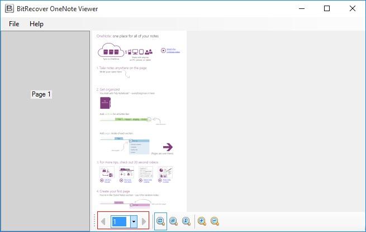Click the '1. Take notes anywhere on the page' heading
The image size is (366, 232).
[x=122, y=68]
